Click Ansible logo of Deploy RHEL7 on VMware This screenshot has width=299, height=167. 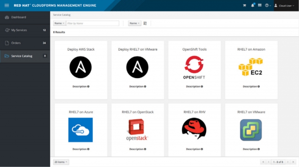137,67
